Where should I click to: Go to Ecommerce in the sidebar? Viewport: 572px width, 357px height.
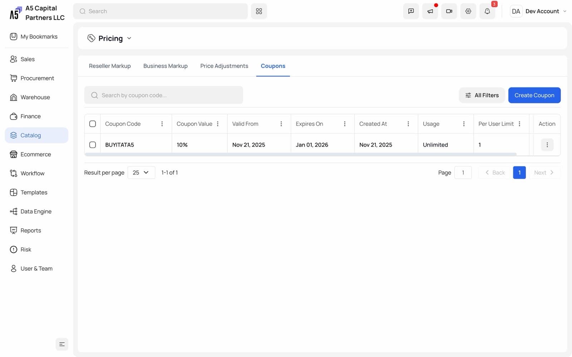(36, 154)
